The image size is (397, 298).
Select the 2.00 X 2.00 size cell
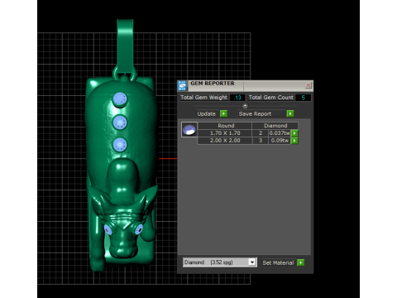click(x=225, y=141)
